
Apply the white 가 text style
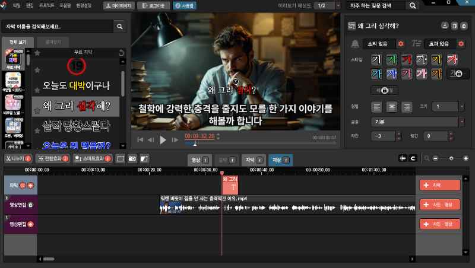tap(376, 59)
